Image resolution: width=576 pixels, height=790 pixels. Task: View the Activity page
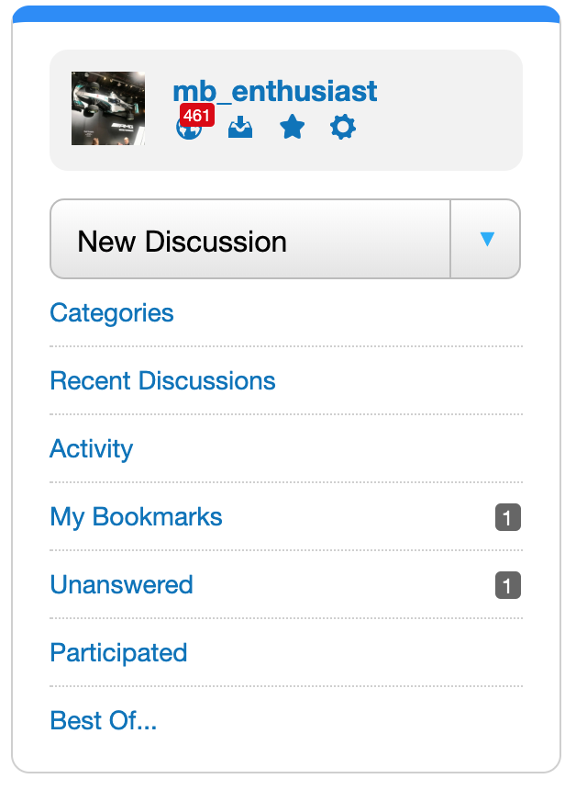pyautogui.click(x=92, y=449)
